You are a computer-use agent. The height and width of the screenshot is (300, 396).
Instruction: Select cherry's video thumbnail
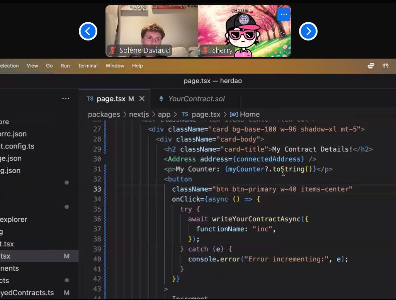click(245, 31)
